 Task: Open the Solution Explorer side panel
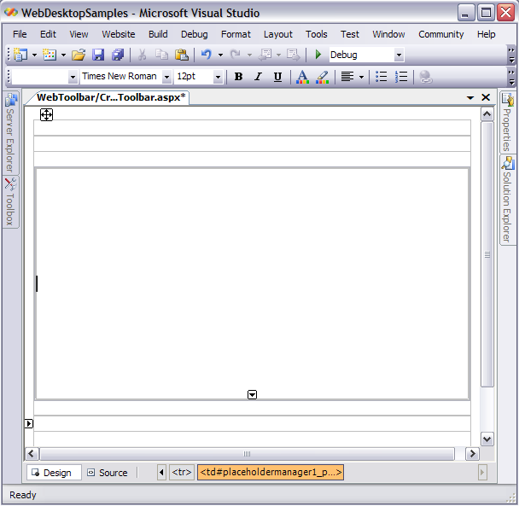point(507,200)
